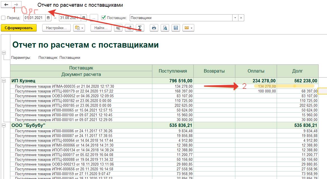Click the back navigation arrow

pos(6,5)
